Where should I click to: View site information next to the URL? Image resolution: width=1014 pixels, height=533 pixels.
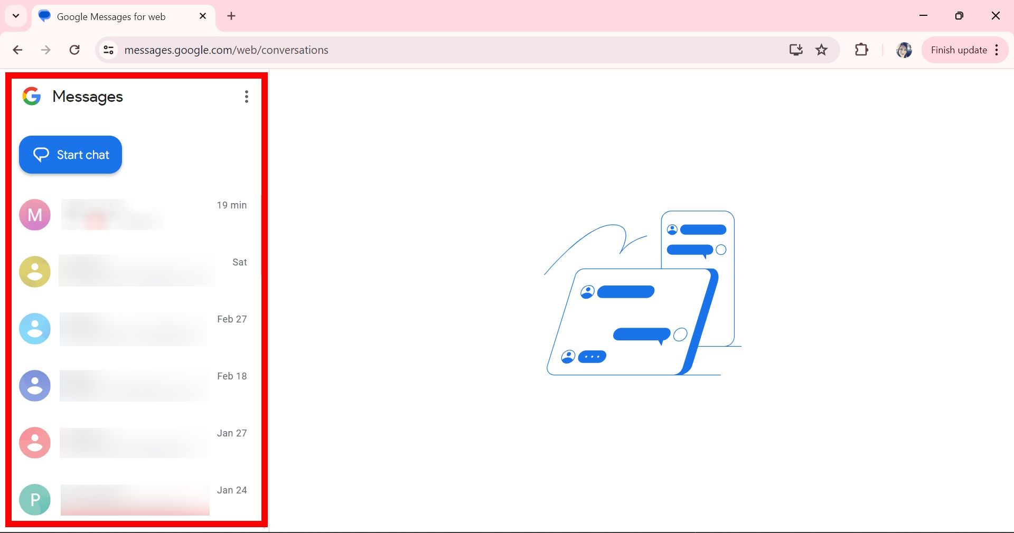tap(109, 50)
